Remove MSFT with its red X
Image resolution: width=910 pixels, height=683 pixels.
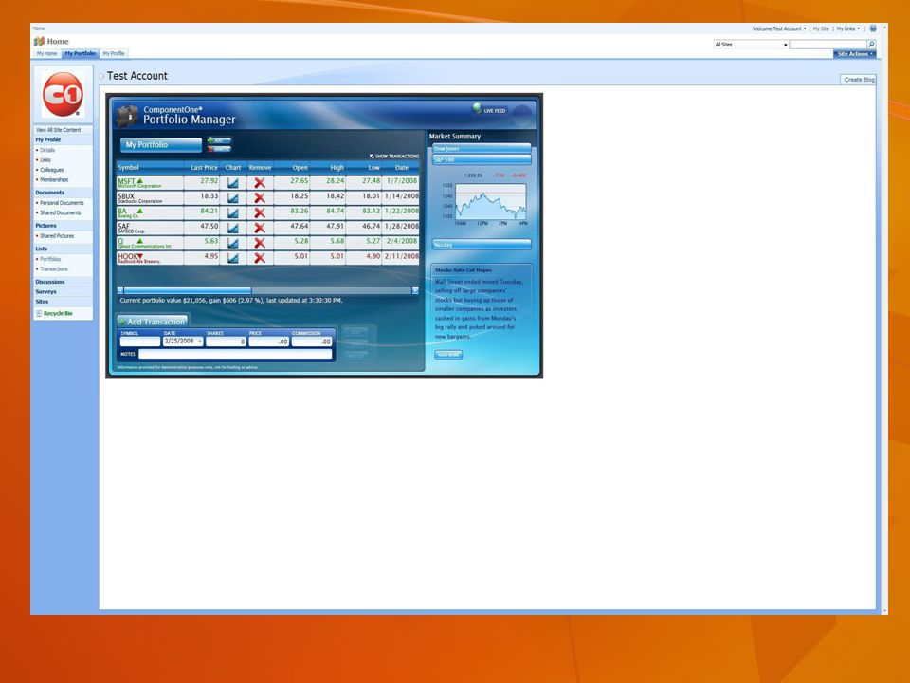coord(260,183)
